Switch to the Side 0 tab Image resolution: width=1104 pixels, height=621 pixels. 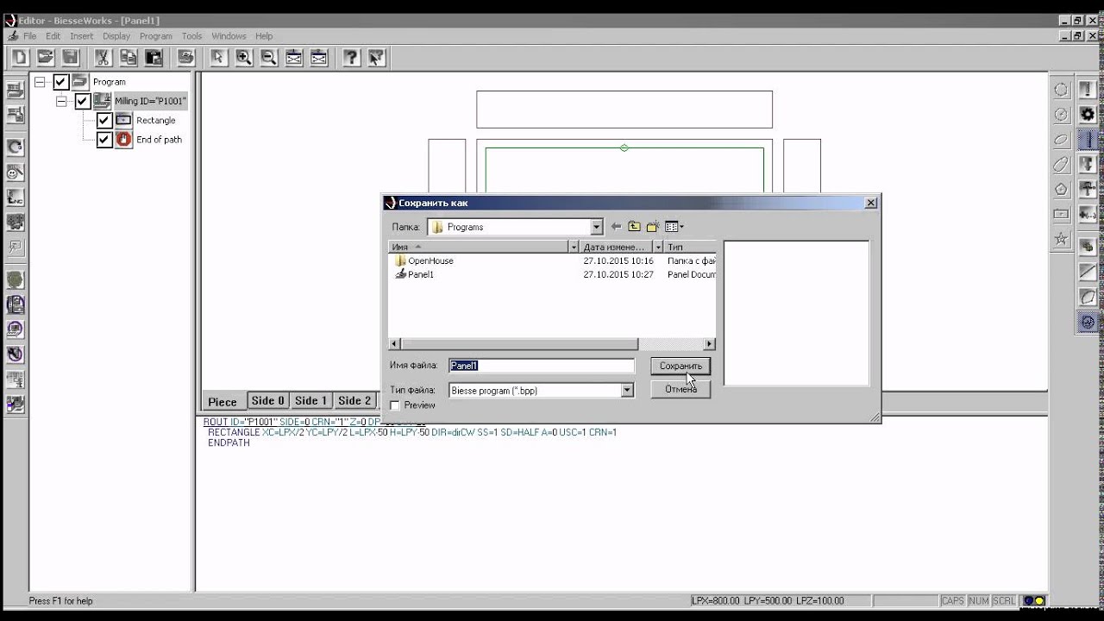tap(267, 400)
